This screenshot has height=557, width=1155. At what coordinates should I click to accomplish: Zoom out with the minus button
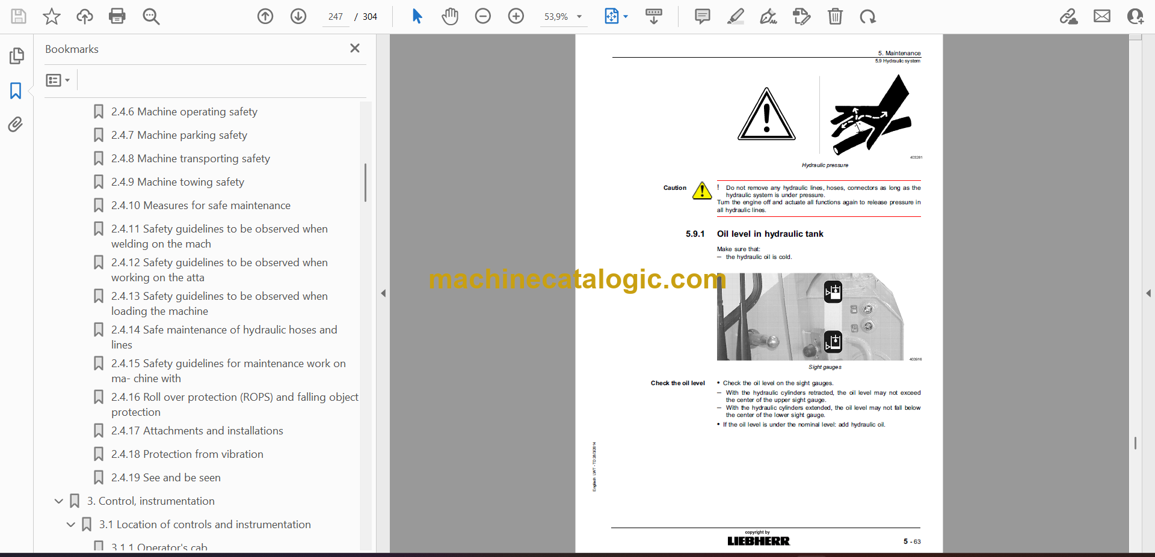click(483, 16)
